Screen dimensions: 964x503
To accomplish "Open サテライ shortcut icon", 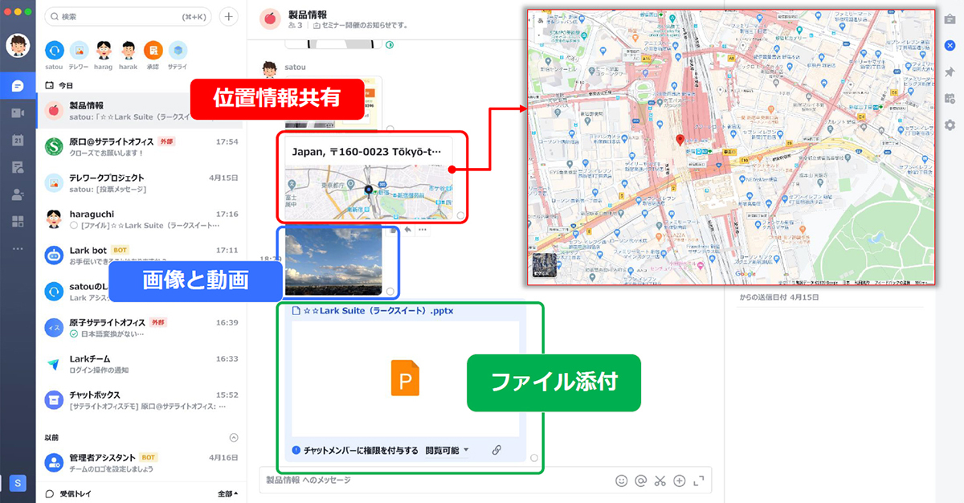I will [x=178, y=51].
